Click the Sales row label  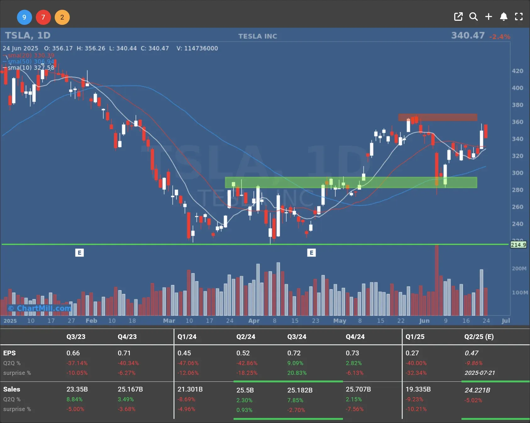point(12,389)
